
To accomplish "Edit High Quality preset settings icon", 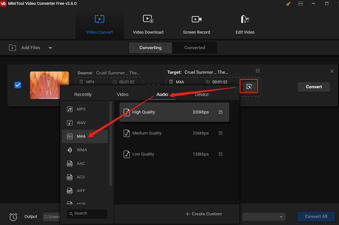I will click(x=220, y=112).
